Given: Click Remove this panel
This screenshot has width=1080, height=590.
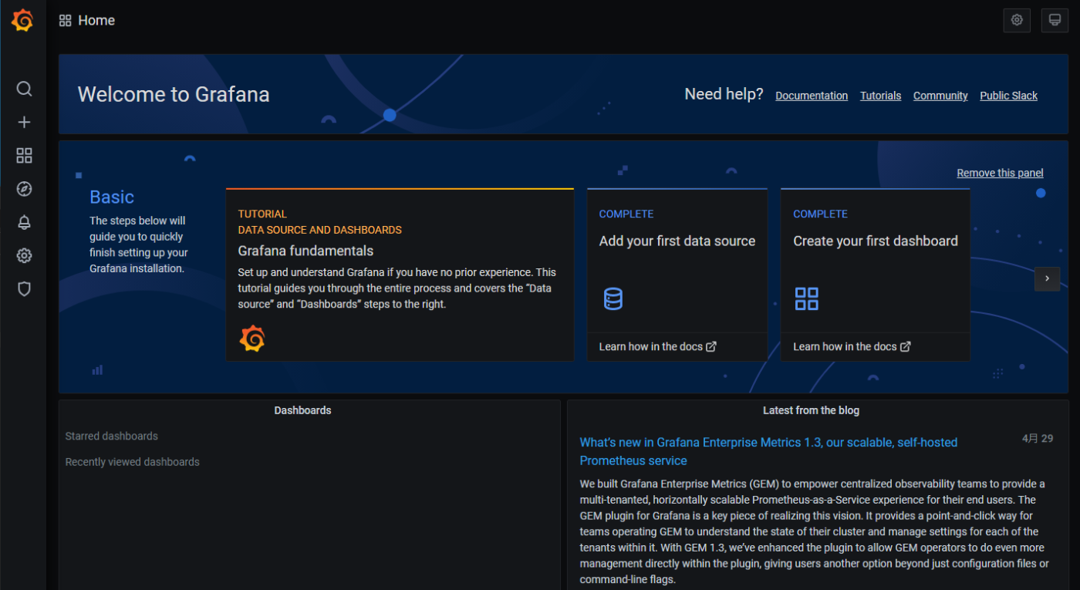Looking at the screenshot, I should pos(1001,173).
